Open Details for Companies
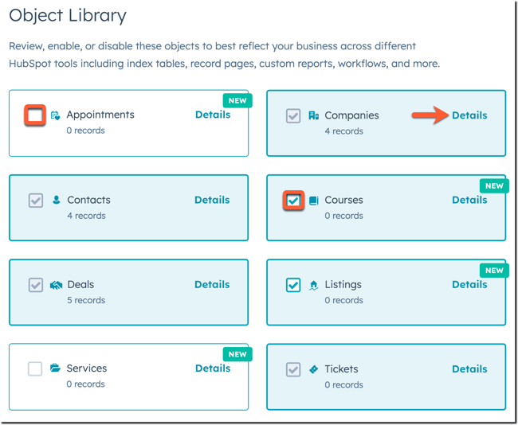Screen dimensions: 518x425 (x=469, y=115)
